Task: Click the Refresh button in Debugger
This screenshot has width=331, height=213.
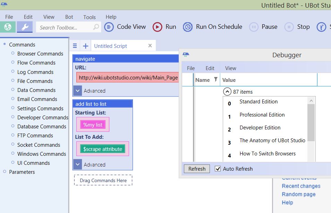Action: click(197, 169)
